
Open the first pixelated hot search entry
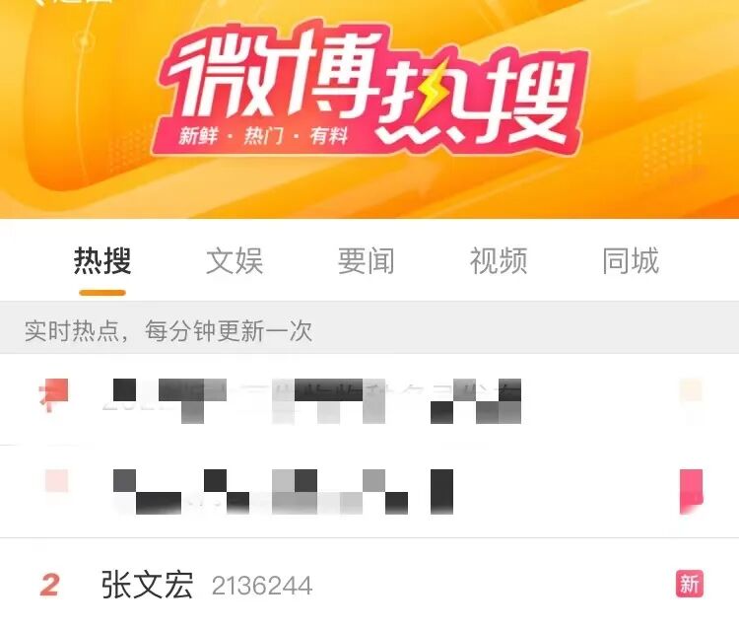[369, 399]
